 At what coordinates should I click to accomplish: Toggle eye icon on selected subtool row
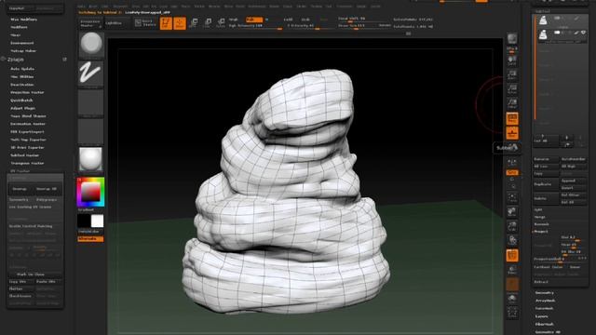point(583,33)
